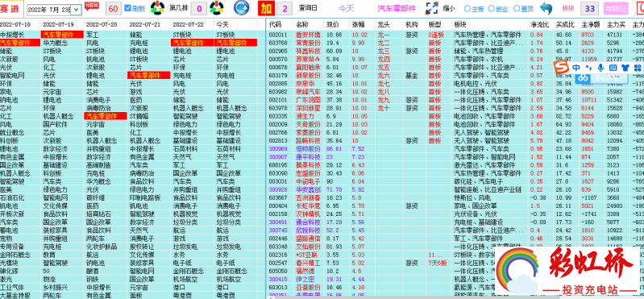This screenshot has width=644, height=299.
Task: Sort by the 代码 column header
Action: point(275,24)
